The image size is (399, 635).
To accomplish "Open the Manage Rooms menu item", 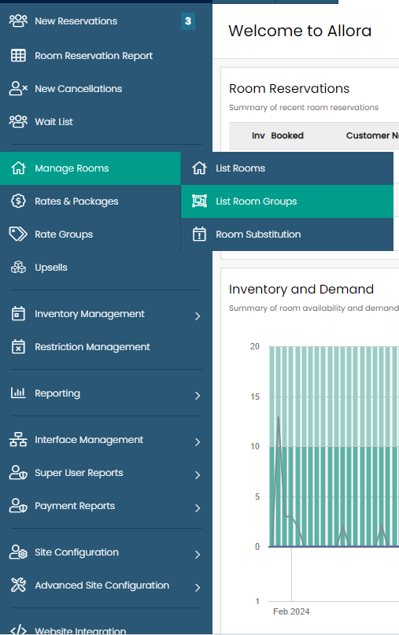I will [x=91, y=168].
